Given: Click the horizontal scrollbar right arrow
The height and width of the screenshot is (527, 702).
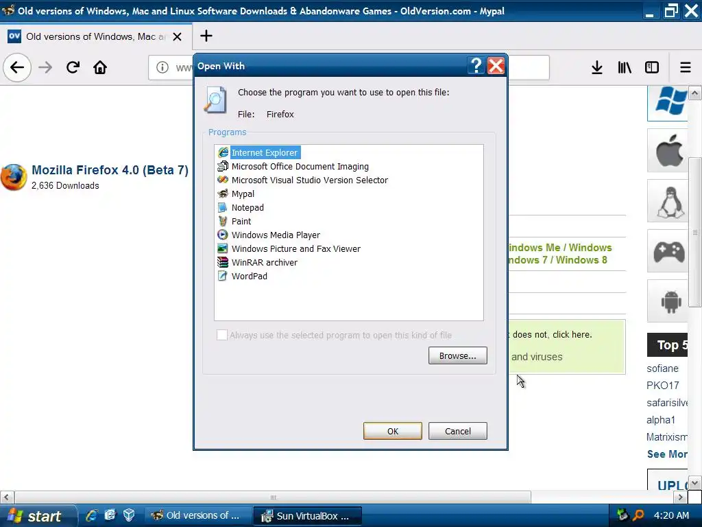Looking at the screenshot, I should (681, 497).
